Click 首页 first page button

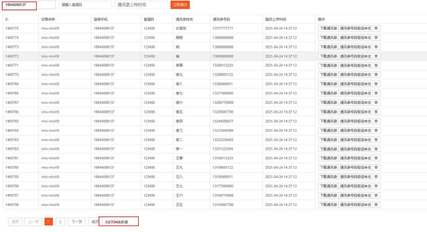[15, 222]
